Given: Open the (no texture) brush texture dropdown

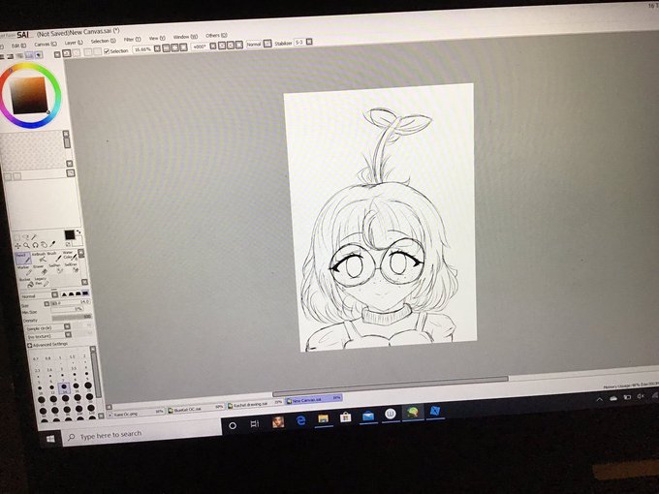Looking at the screenshot, I should [68, 334].
